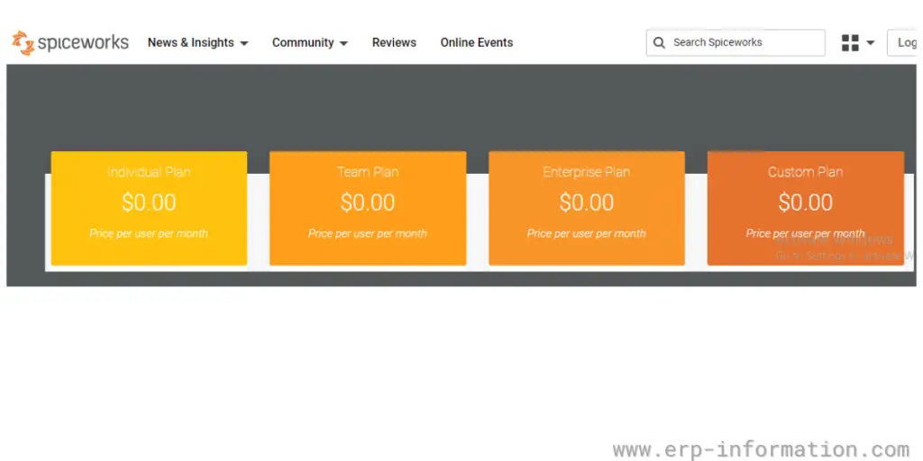Select the Team Plan card title
923x461 pixels.
(x=368, y=172)
